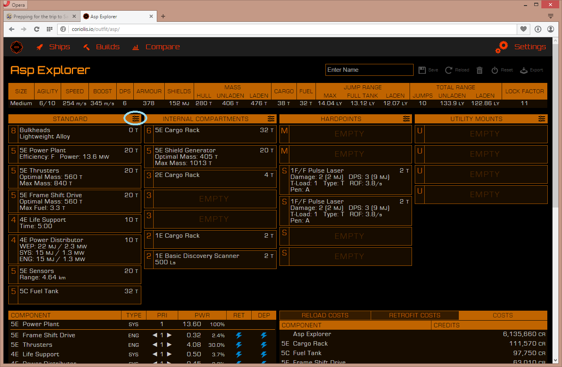View site info globe icon
Image resolution: width=562 pixels, height=367 pixels.
tap(63, 29)
